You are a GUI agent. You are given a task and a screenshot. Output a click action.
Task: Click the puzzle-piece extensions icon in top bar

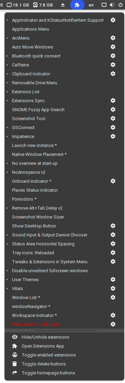tap(77, 5)
